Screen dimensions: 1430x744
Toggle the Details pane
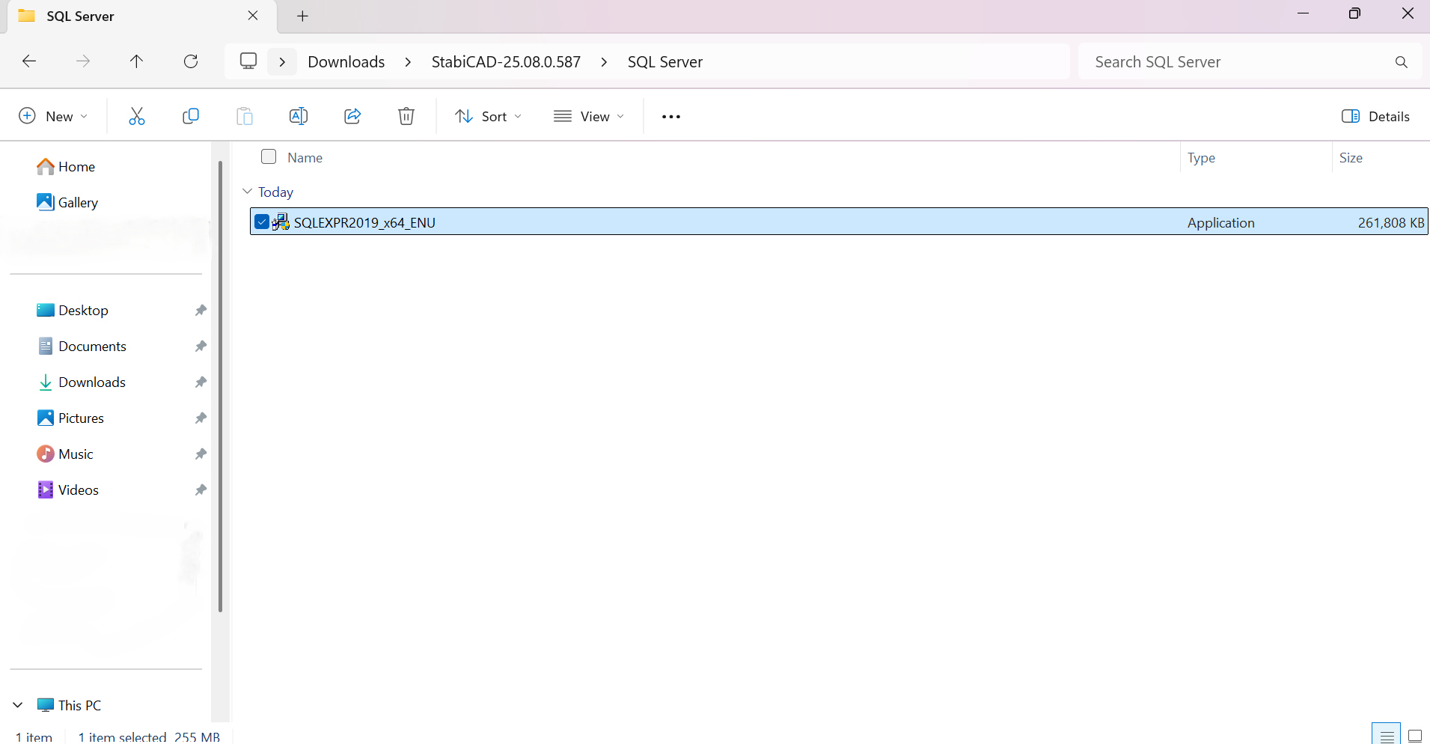(x=1376, y=116)
